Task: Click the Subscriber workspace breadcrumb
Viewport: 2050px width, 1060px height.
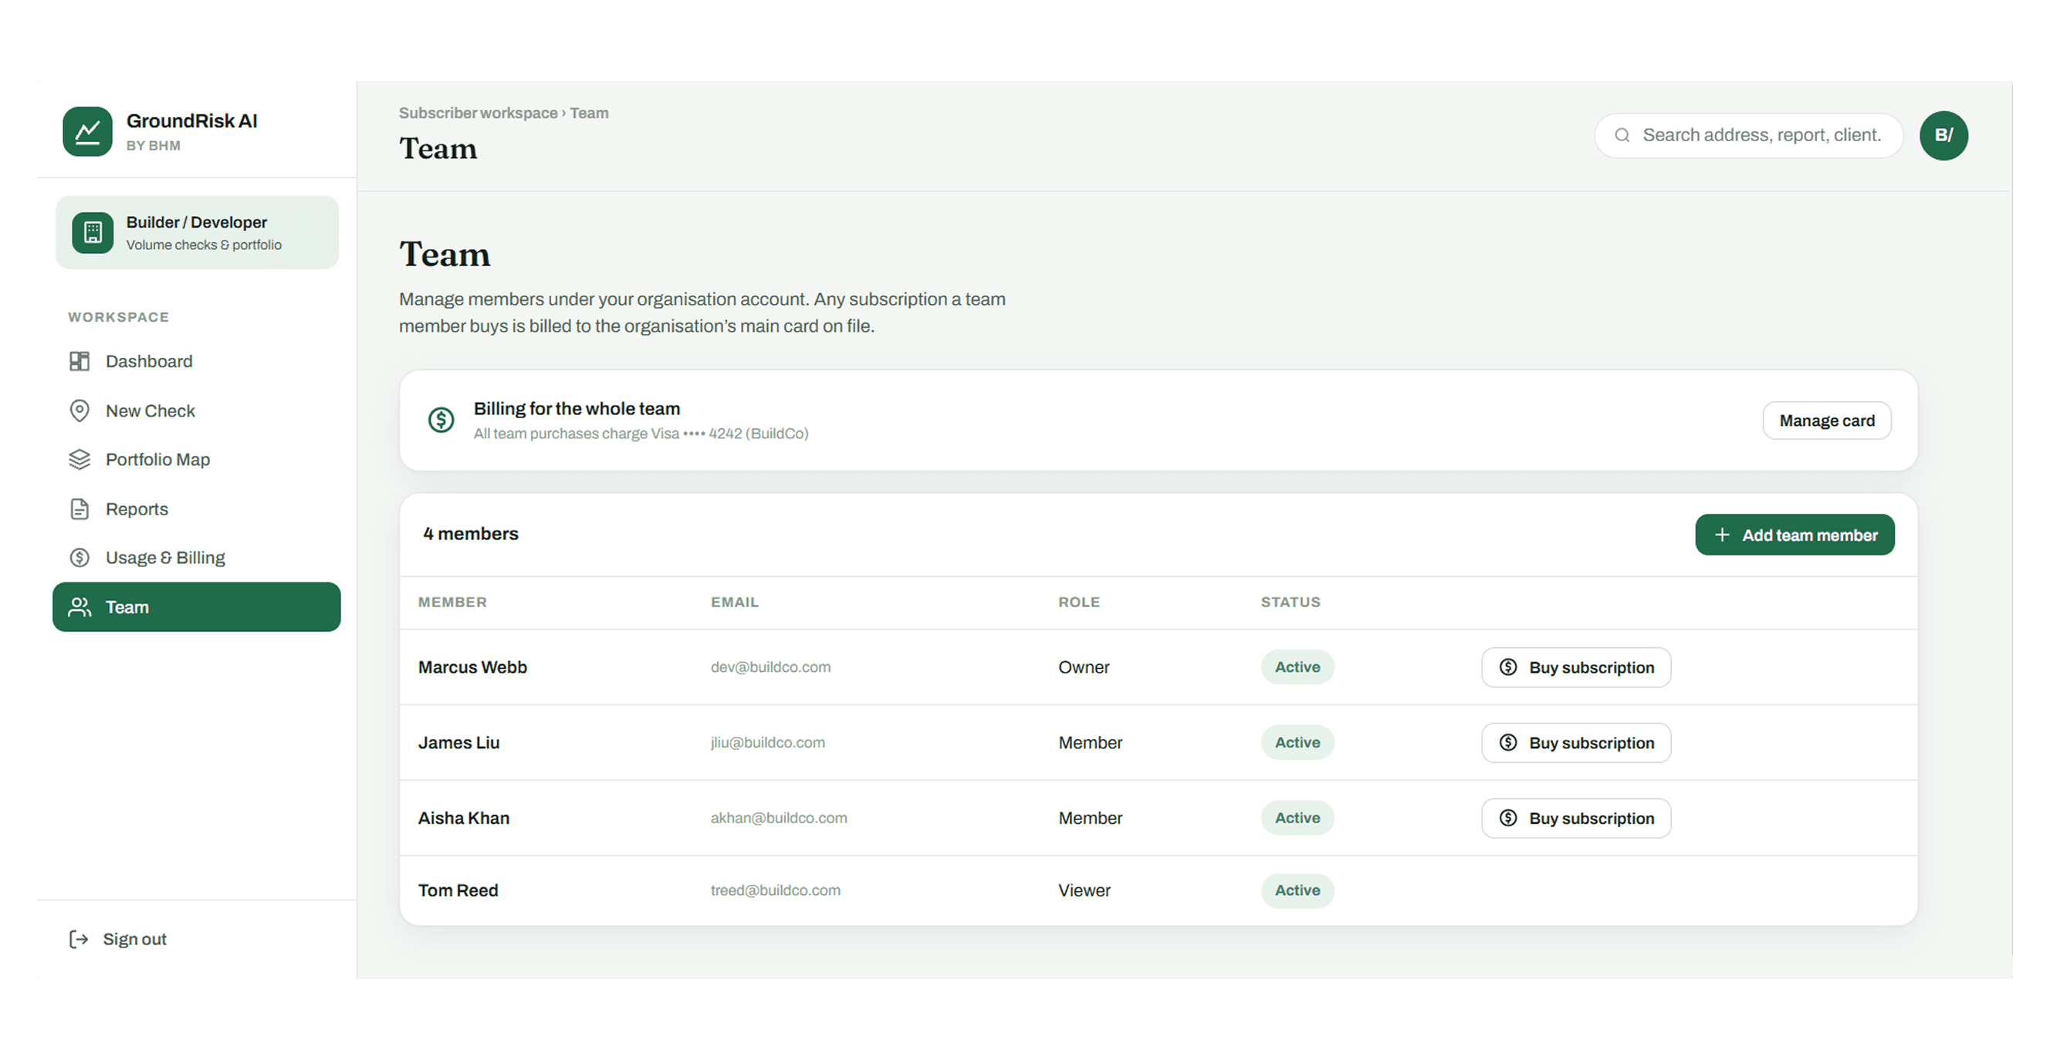Action: [479, 113]
